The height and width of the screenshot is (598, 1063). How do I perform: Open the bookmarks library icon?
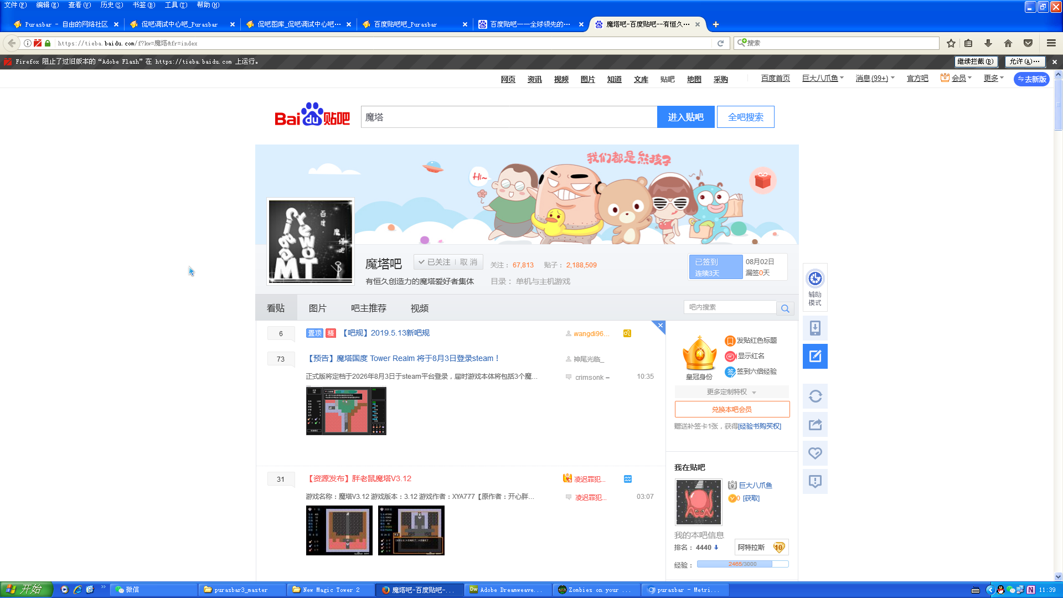coord(968,43)
